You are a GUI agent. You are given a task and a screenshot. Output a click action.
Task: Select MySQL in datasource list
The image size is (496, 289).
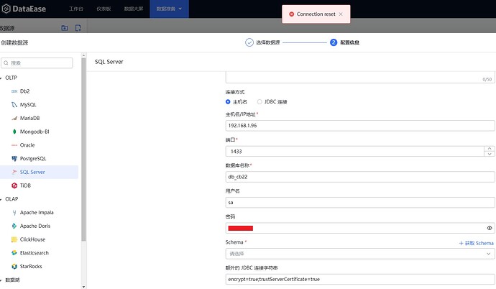click(x=28, y=104)
